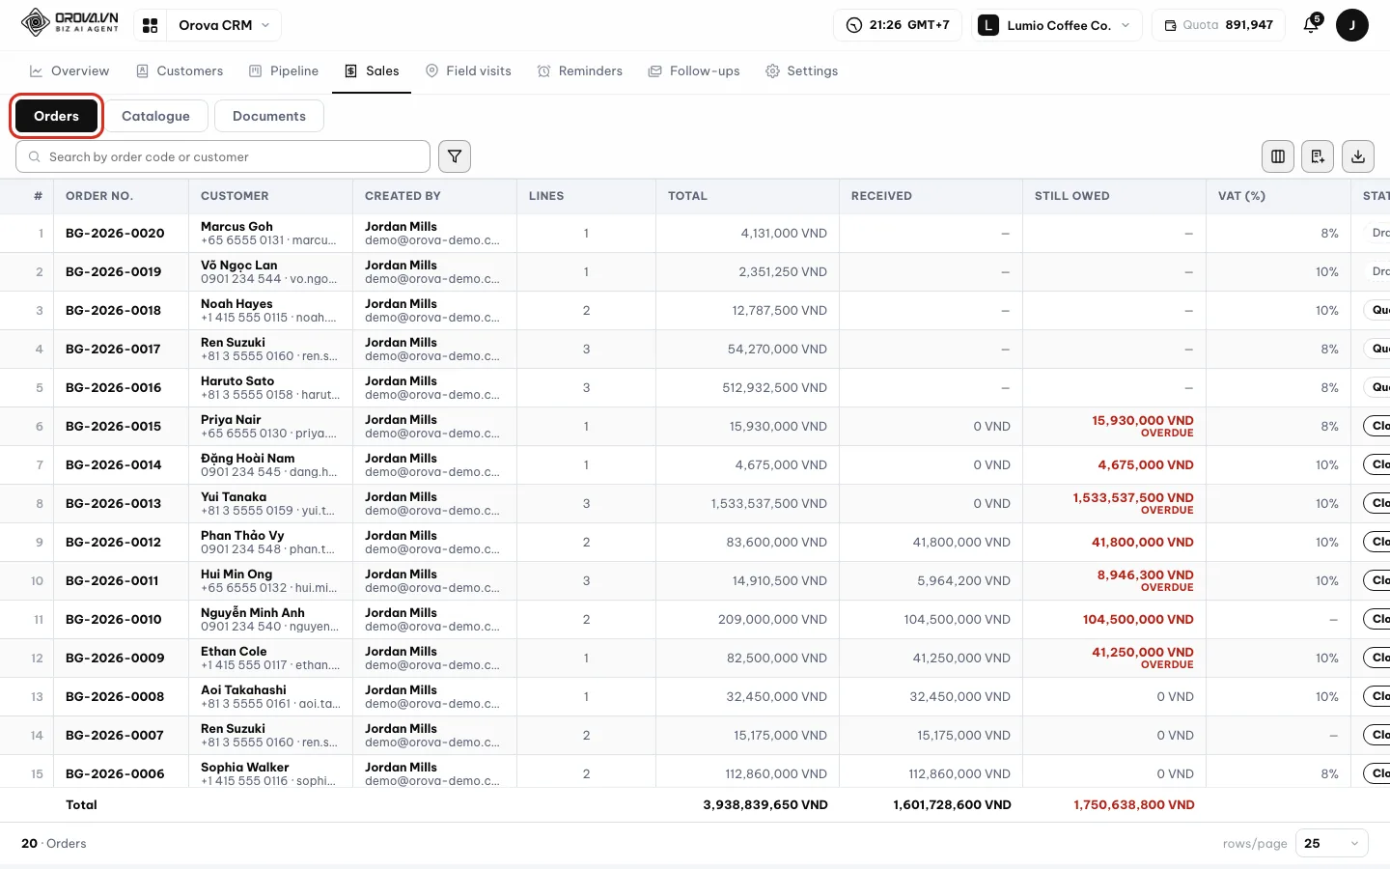
Task: Open order BG-2026-0020
Action: click(x=115, y=234)
